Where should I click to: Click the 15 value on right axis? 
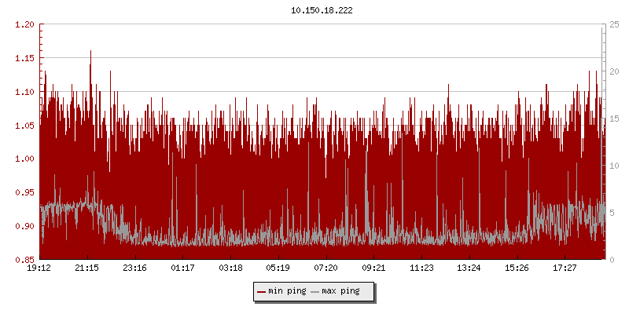coord(612,119)
